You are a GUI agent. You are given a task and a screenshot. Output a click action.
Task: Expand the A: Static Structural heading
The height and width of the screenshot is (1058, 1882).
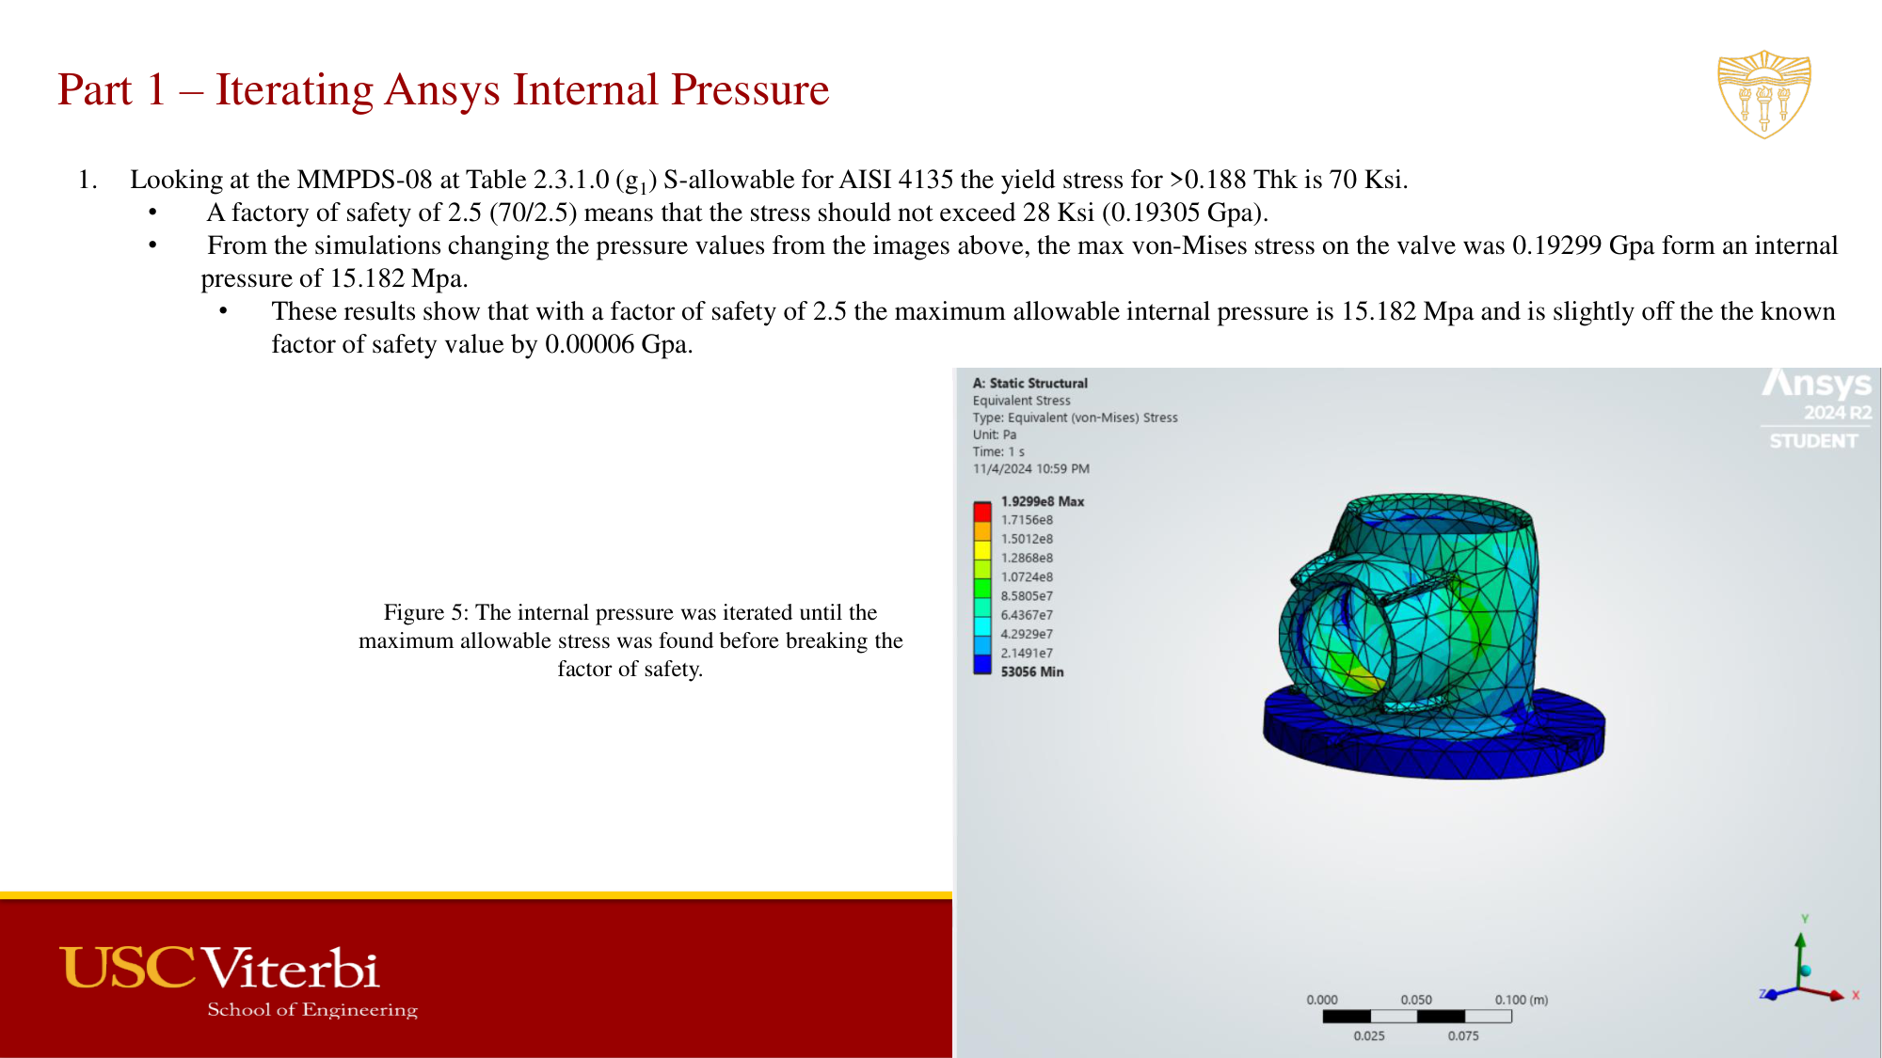(x=1030, y=383)
